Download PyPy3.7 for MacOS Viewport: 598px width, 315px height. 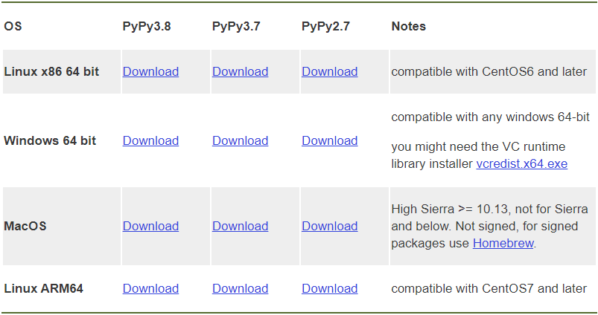[240, 226]
